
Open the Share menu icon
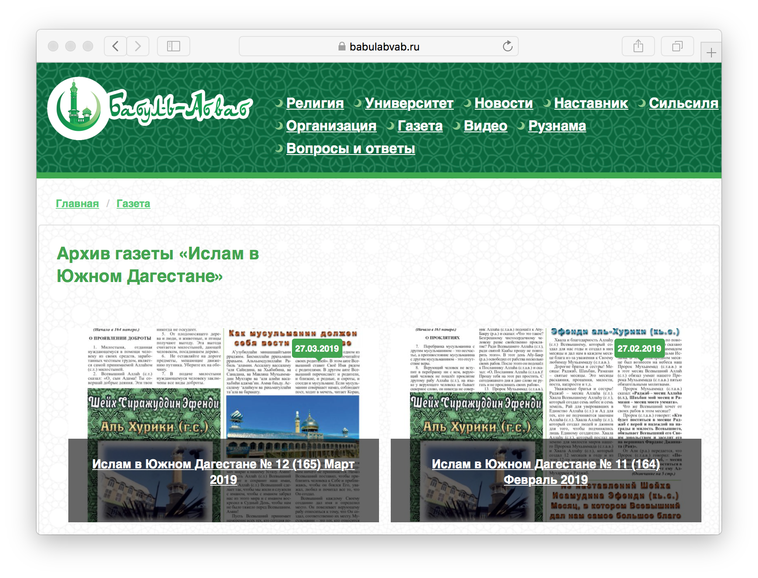pyautogui.click(x=638, y=46)
